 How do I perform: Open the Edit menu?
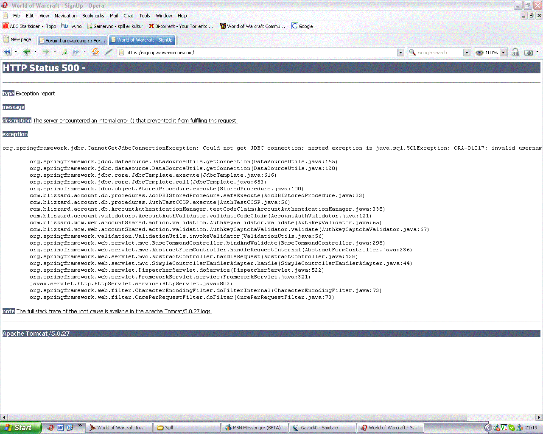(30, 16)
